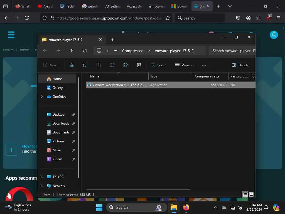
Task: Switch to TechSp Firefox tab
Action: [68, 6]
